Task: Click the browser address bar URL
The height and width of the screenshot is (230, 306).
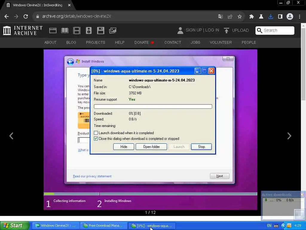Action: point(76,16)
